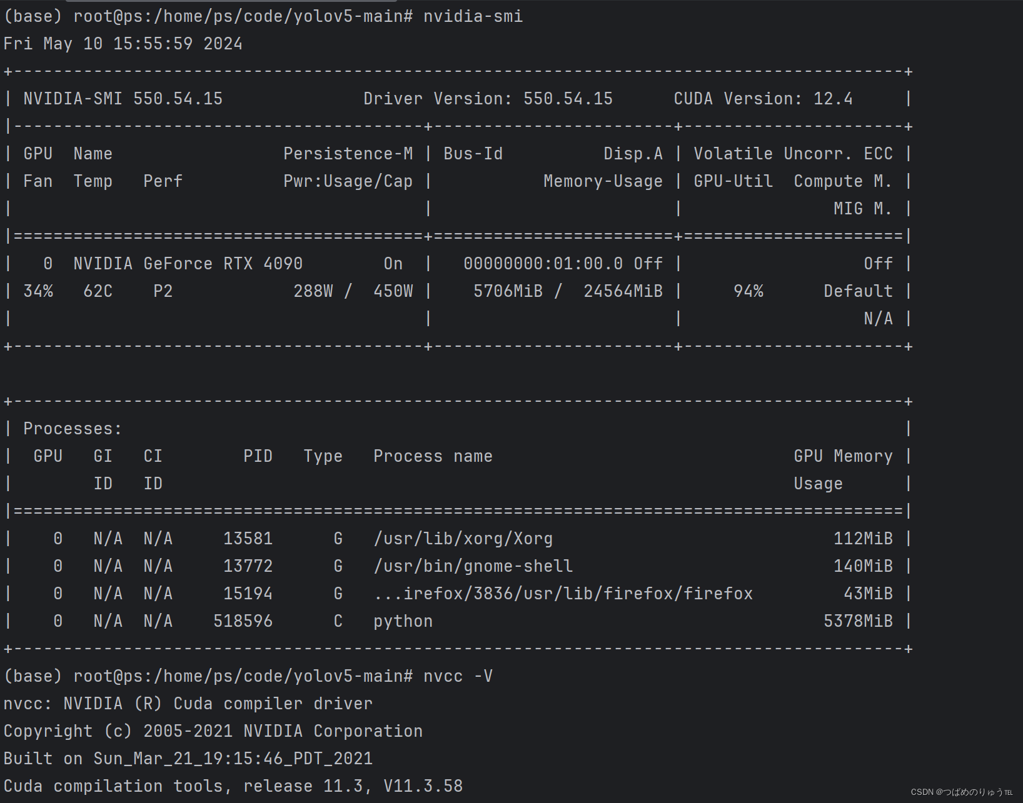Image resolution: width=1023 pixels, height=803 pixels.
Task: Click '5378MiB' memory usage of python
Action: pyautogui.click(x=859, y=621)
